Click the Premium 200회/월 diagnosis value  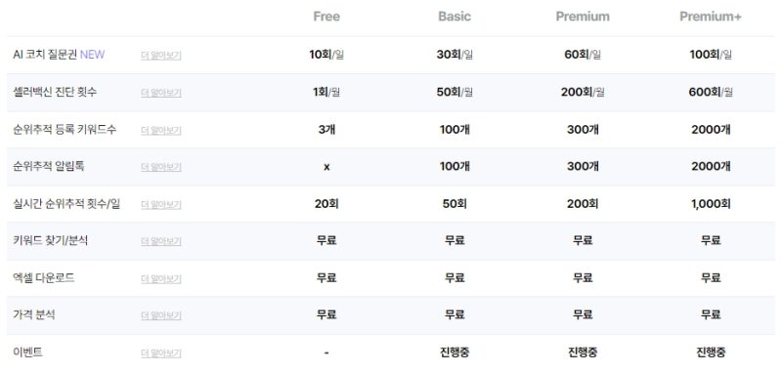tap(583, 92)
